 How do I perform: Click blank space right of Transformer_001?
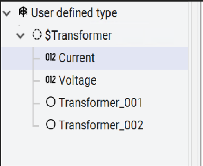pyautogui.click(x=165, y=103)
